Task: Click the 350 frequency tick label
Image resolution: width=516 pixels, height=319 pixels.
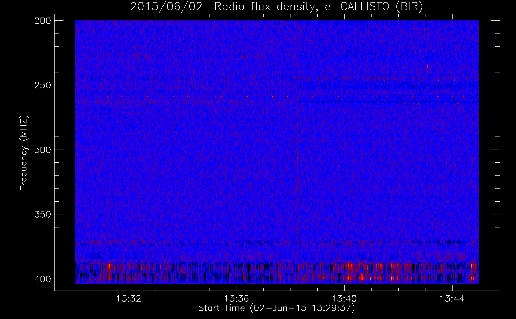Action: tap(42, 214)
